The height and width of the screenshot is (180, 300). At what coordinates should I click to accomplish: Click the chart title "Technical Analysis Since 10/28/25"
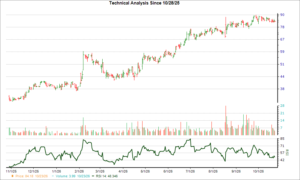[144, 3]
